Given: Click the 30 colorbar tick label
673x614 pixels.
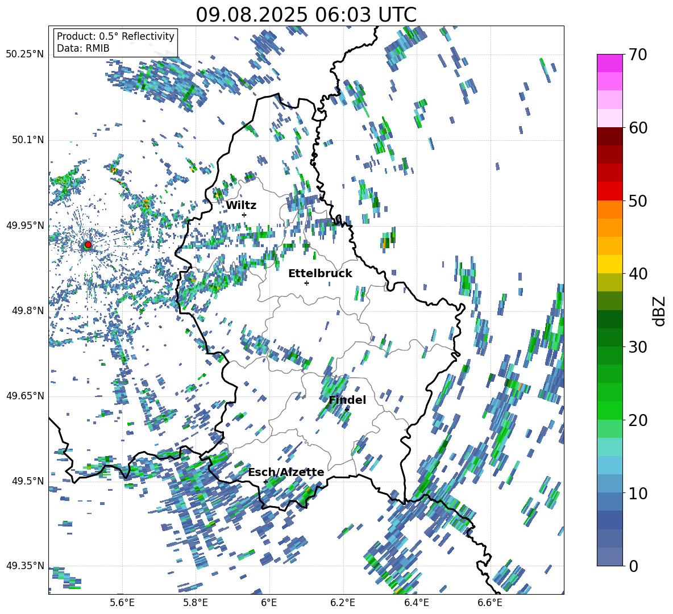Looking at the screenshot, I should (638, 347).
